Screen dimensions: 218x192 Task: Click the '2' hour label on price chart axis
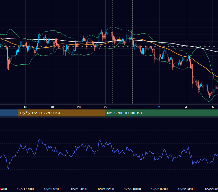[159, 107]
